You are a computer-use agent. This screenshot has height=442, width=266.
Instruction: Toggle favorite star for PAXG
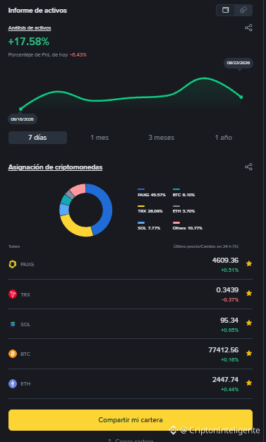pos(249,263)
